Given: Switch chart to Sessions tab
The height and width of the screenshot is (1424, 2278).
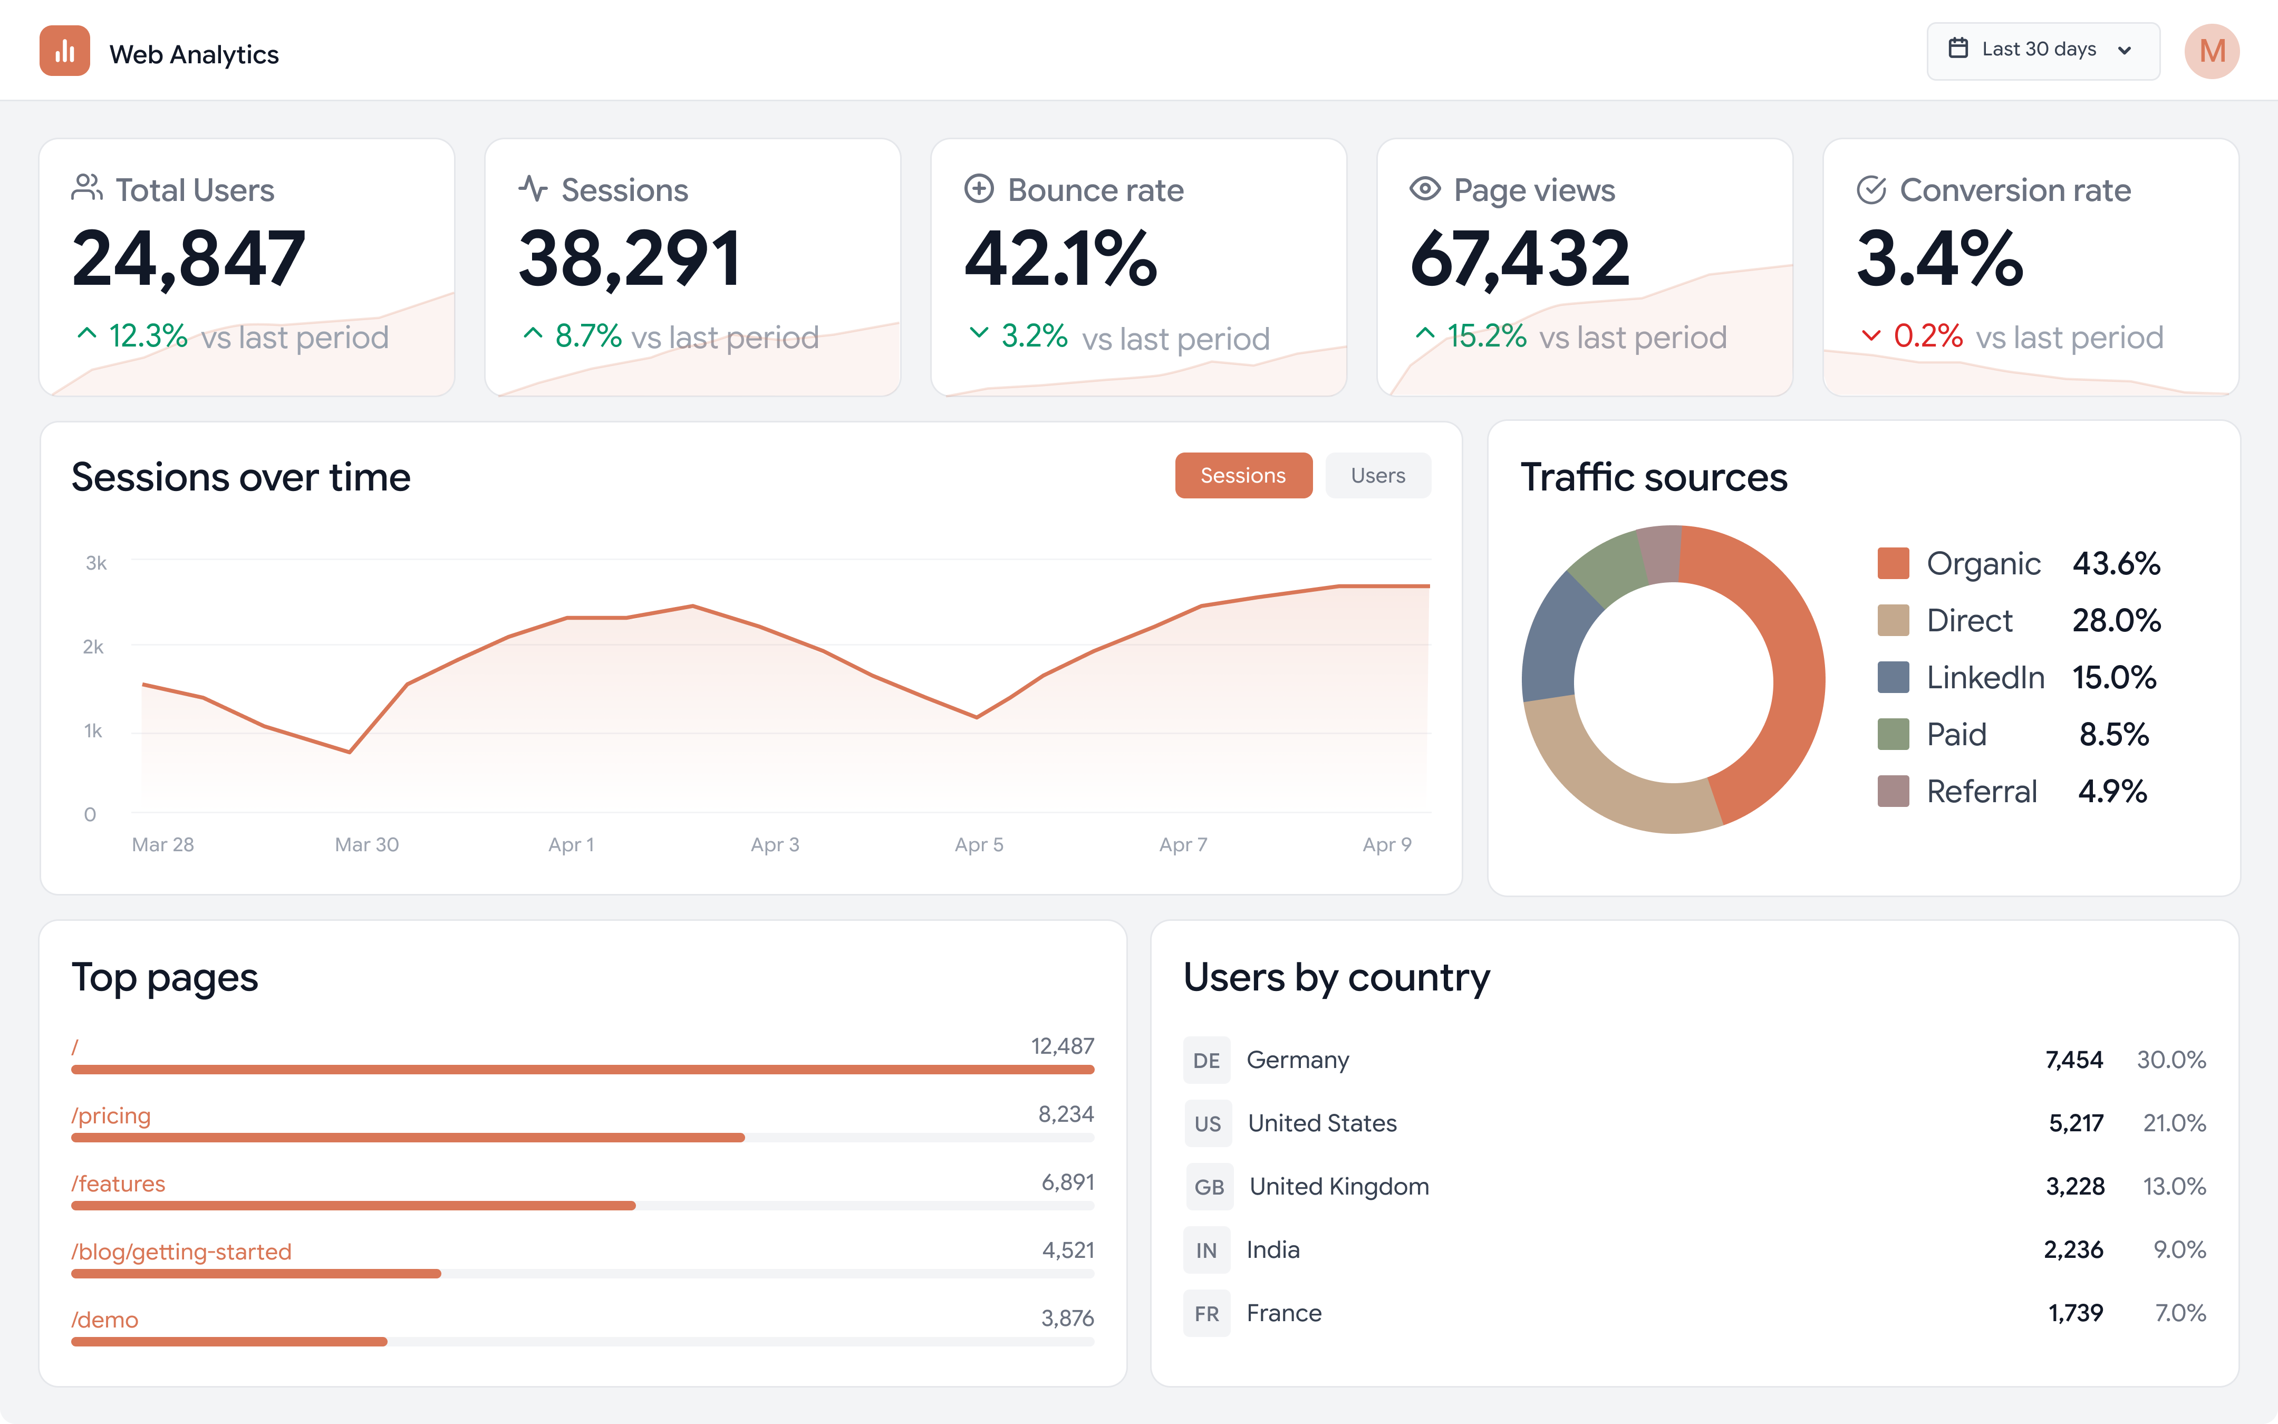Looking at the screenshot, I should pyautogui.click(x=1243, y=476).
